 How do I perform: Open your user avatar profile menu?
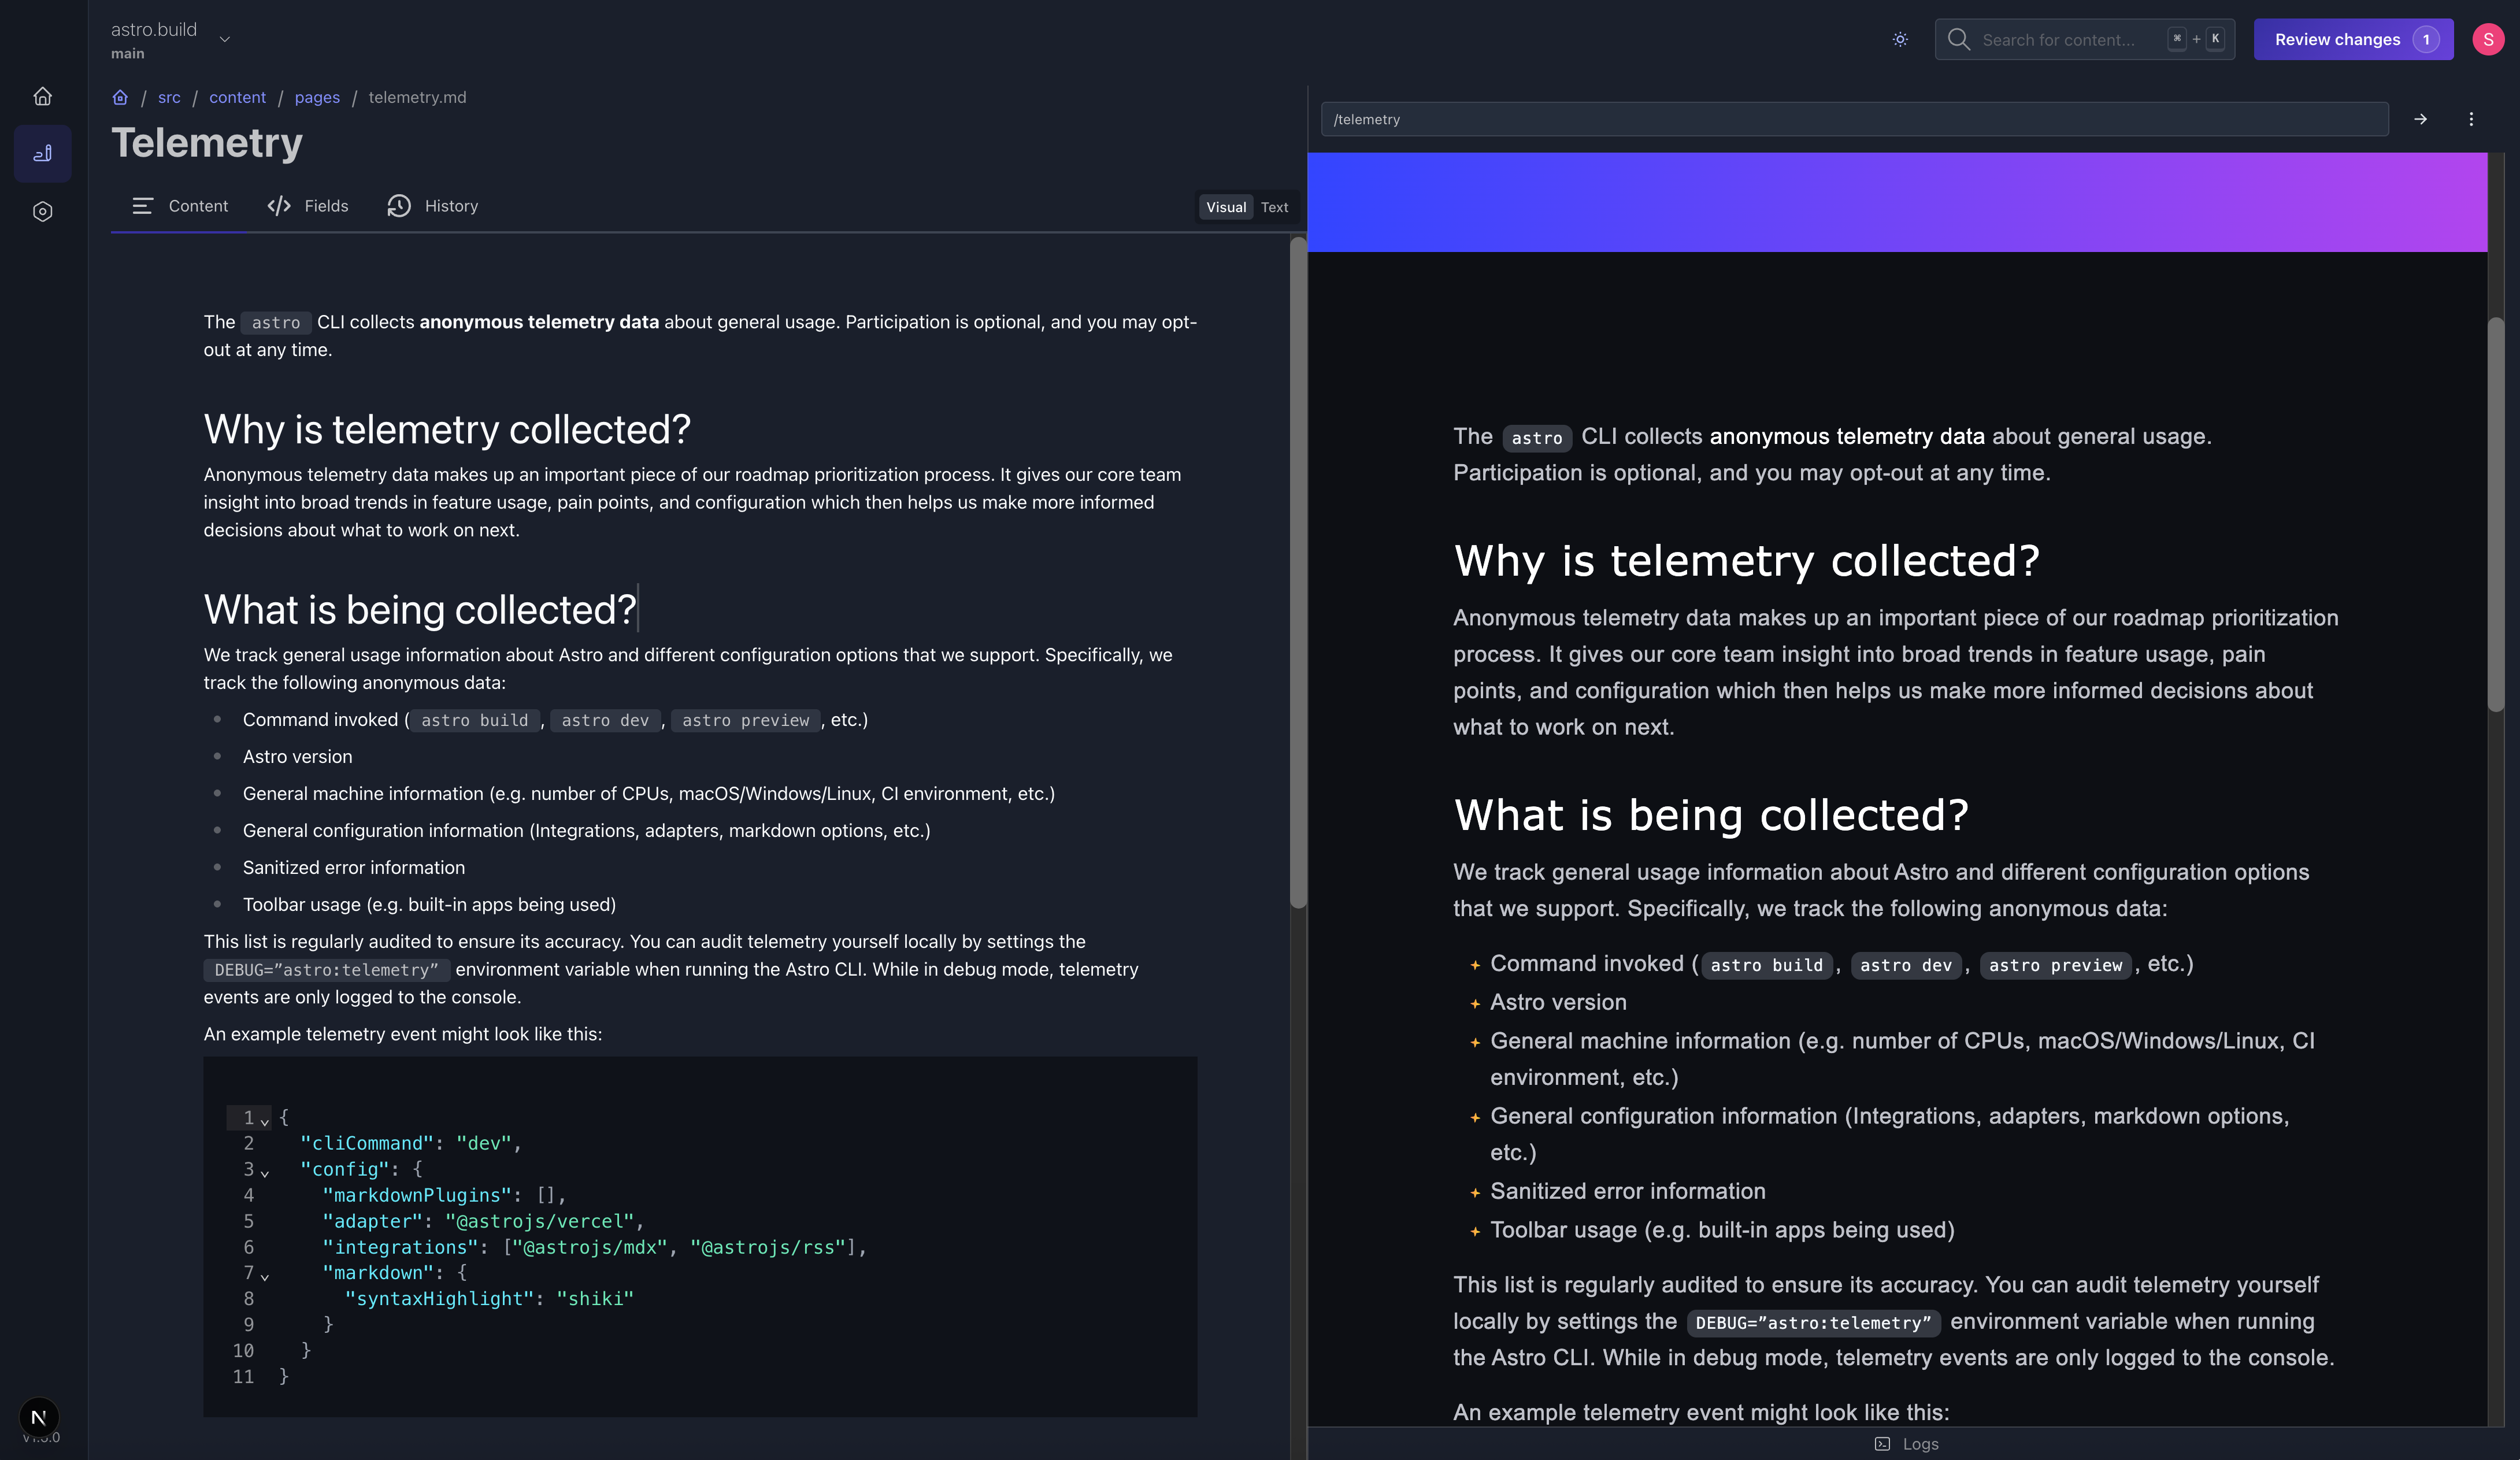click(2489, 39)
